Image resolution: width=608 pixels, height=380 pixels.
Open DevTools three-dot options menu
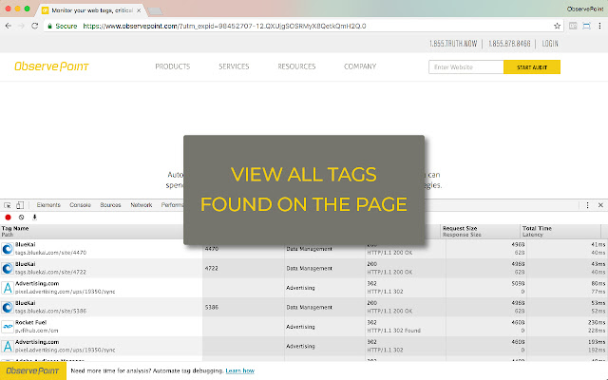(x=587, y=205)
